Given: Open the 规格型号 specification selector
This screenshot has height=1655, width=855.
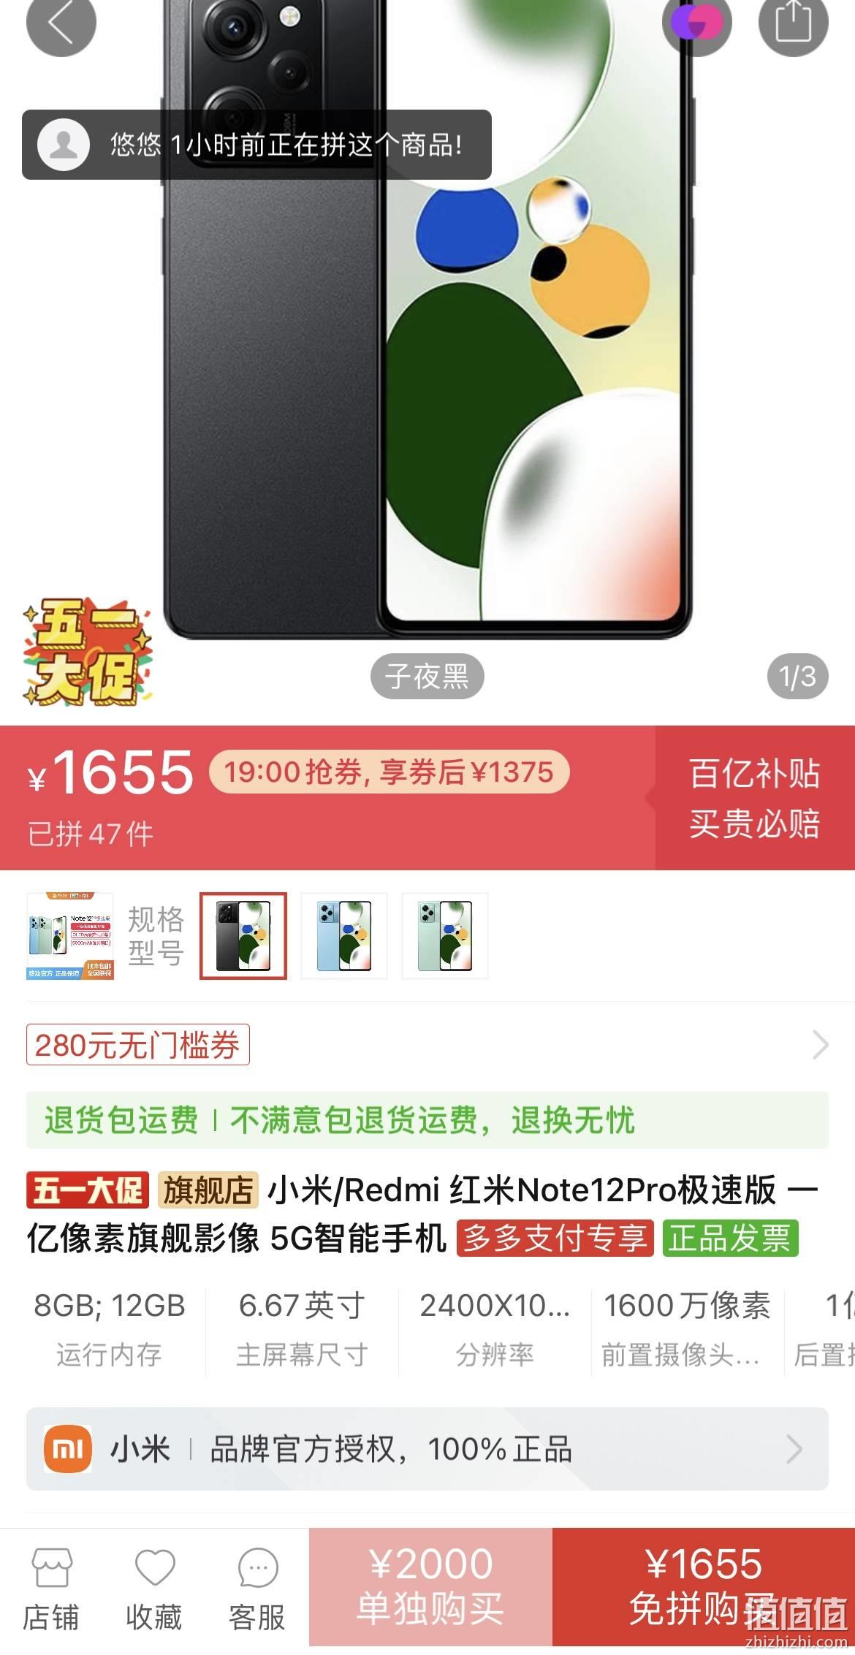Looking at the screenshot, I should pyautogui.click(x=156, y=936).
